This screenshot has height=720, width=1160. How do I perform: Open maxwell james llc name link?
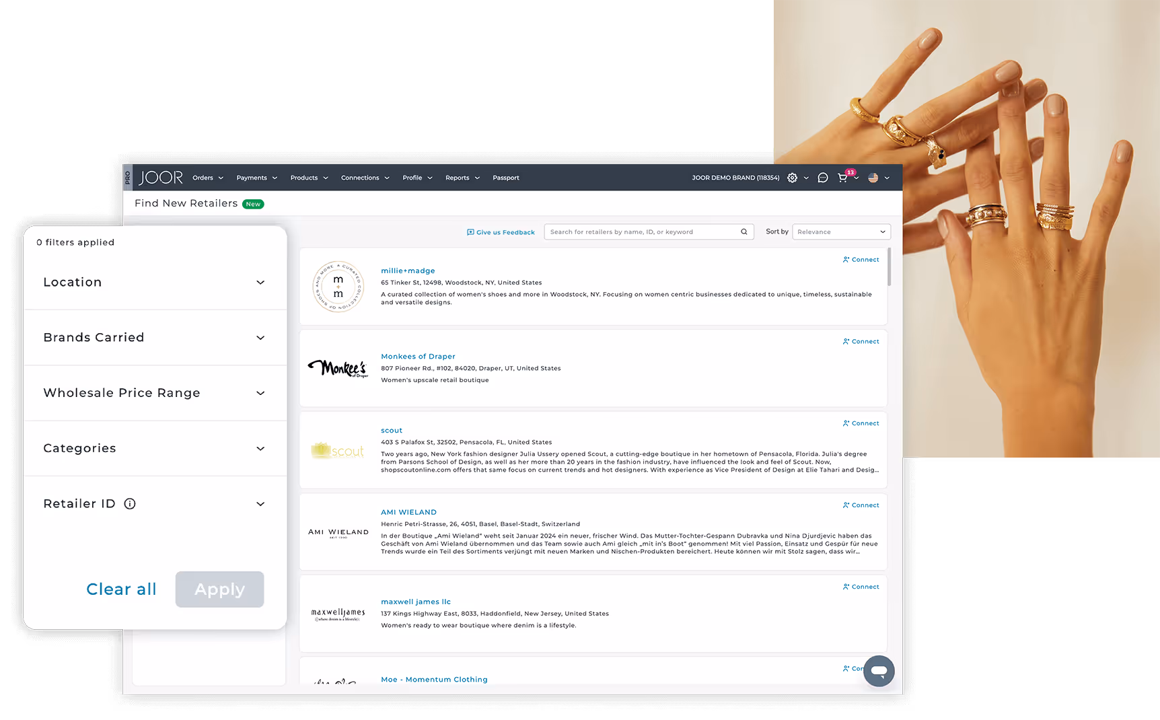[416, 602]
